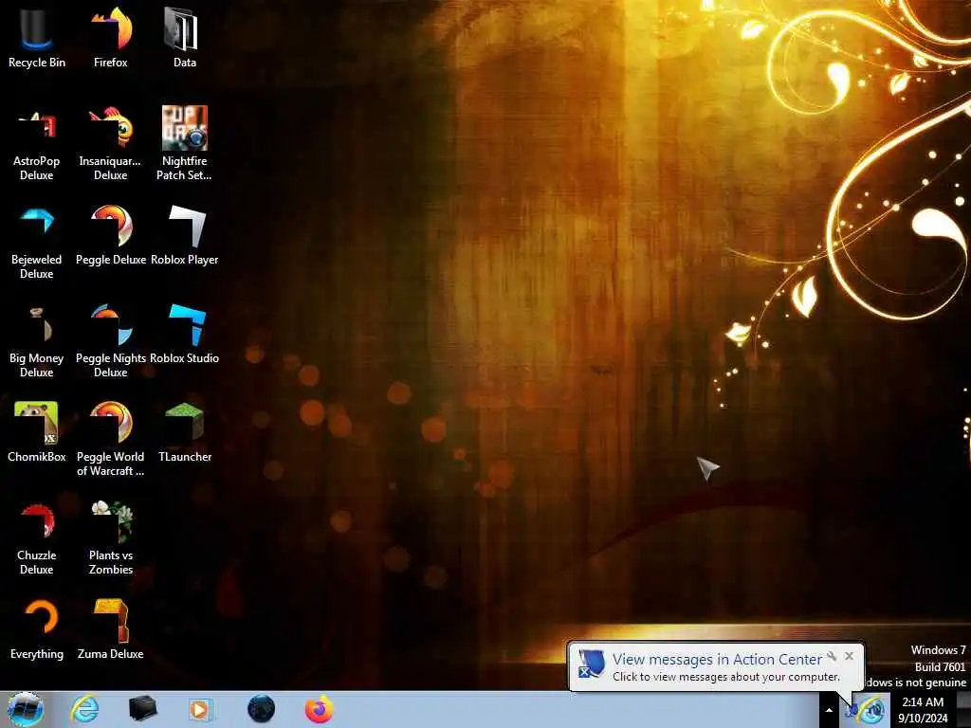Image resolution: width=971 pixels, height=728 pixels.
Task: Select the Chuzzle Deluxe shortcut
Action: 37,538
